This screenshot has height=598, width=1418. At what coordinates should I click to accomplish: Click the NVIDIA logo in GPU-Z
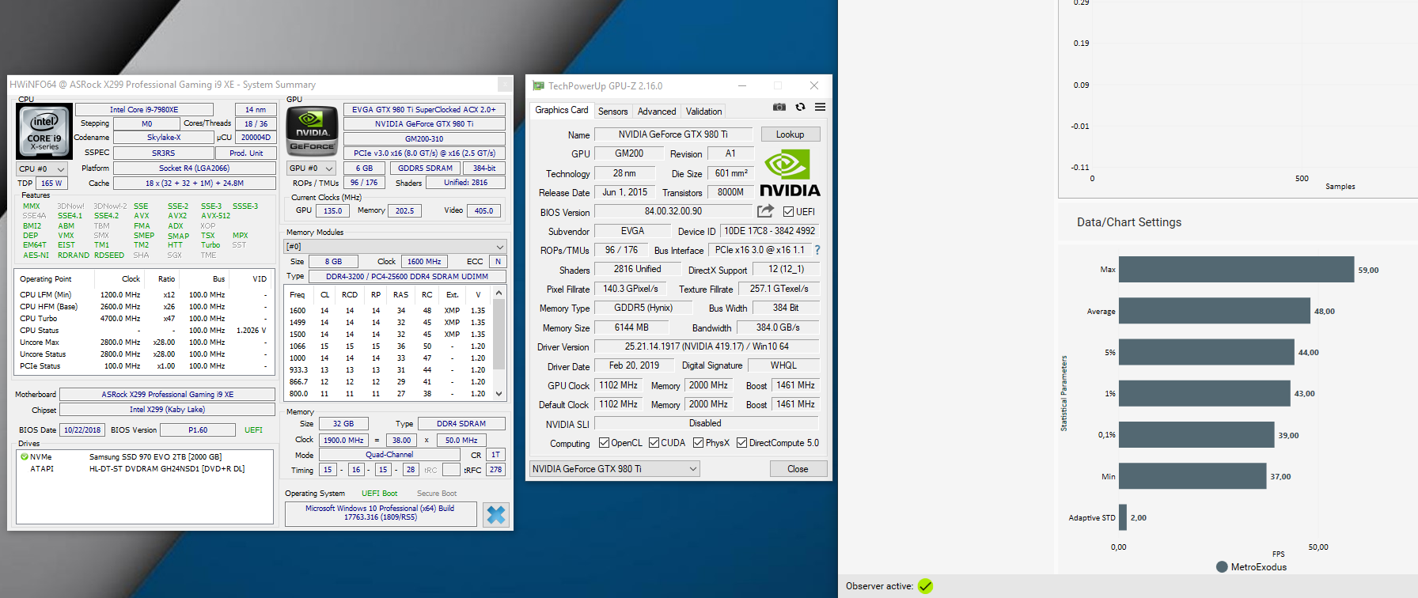pos(790,173)
